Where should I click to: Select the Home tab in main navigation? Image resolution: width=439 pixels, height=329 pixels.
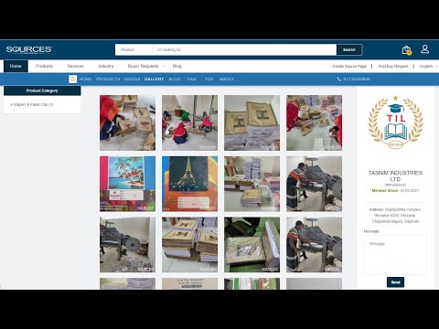click(16, 66)
